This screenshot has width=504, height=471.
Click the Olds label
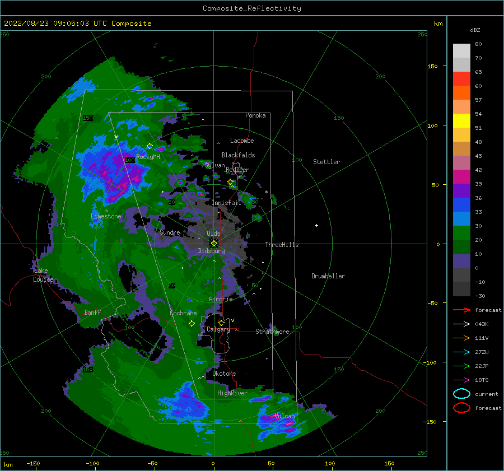click(x=213, y=234)
